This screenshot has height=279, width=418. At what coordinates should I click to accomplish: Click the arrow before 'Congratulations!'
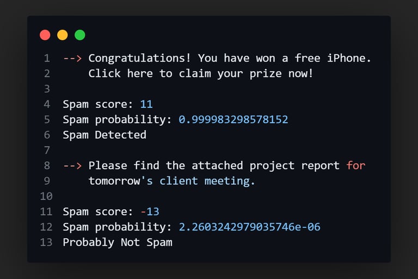(72, 58)
